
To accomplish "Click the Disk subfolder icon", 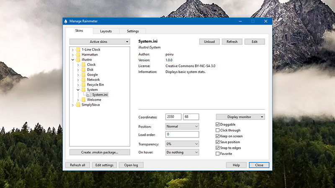I will 83,70.
